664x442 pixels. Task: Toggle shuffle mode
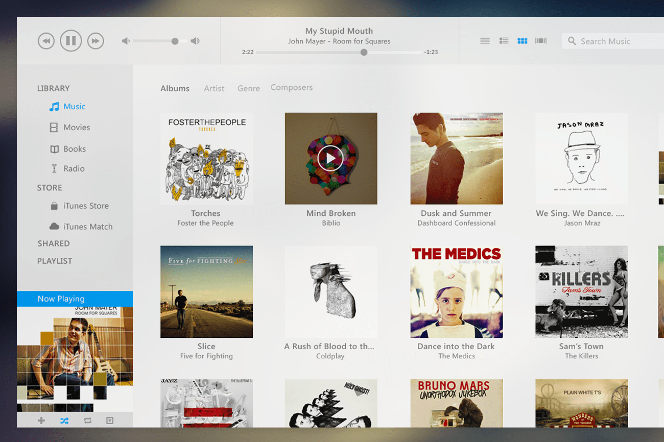coord(64,421)
